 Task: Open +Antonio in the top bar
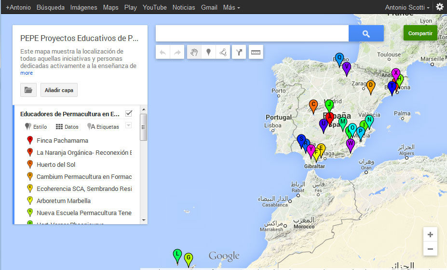(18, 7)
